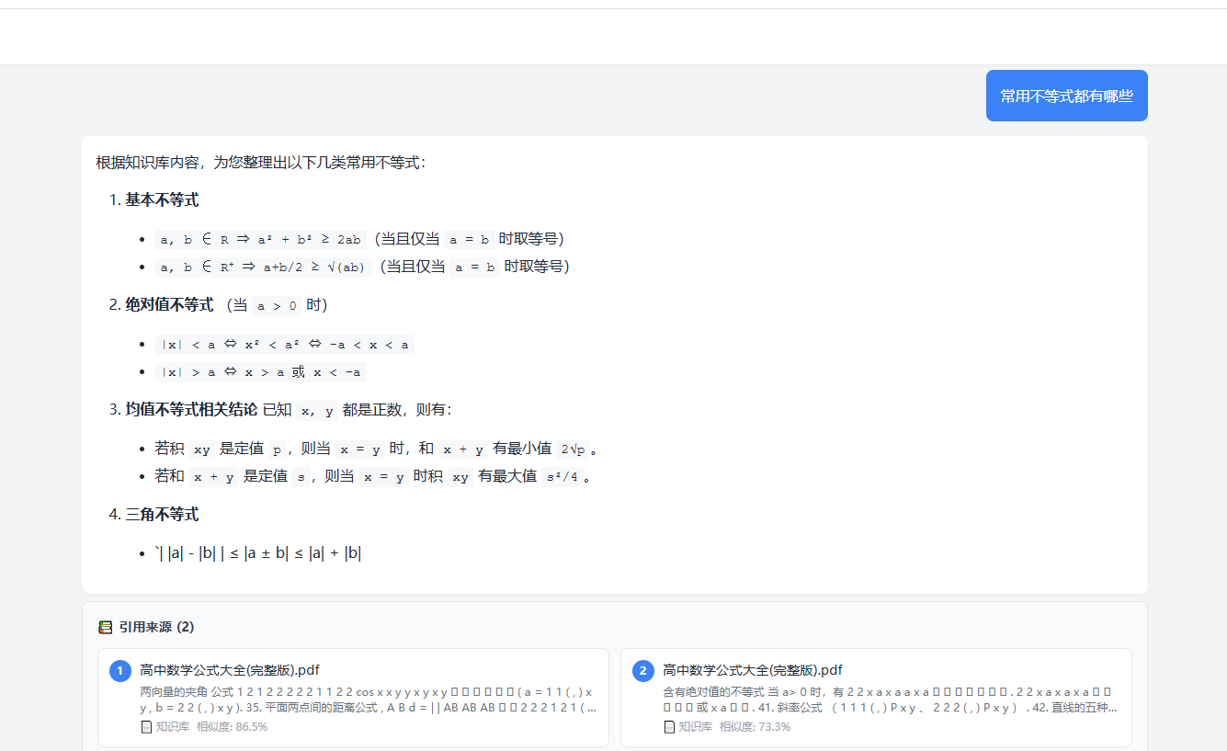Click the blue number 2 citation badge
Screen dimensions: 1227x751
coord(643,671)
